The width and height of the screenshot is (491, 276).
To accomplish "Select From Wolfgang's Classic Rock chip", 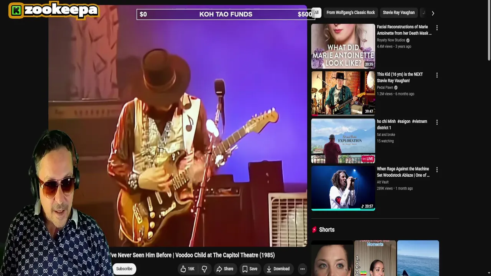I will [351, 13].
